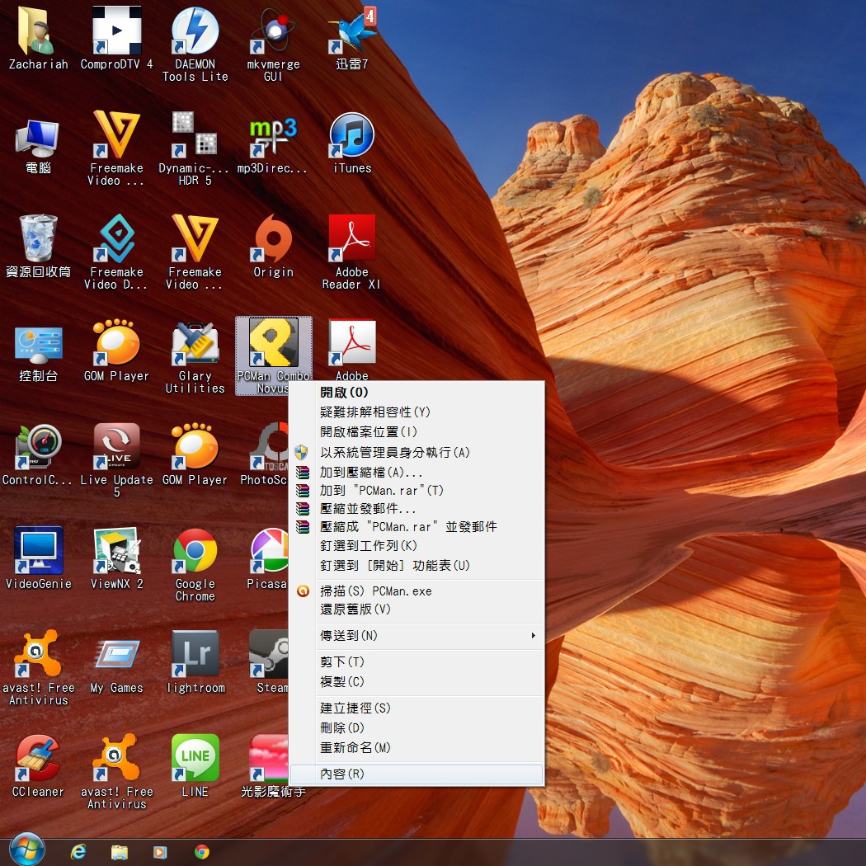Launch Chrome from the taskbar

[x=202, y=852]
